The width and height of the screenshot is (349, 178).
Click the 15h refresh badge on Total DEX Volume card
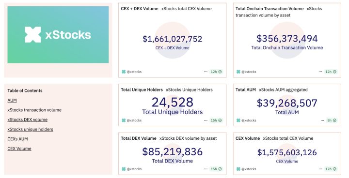click(x=216, y=169)
